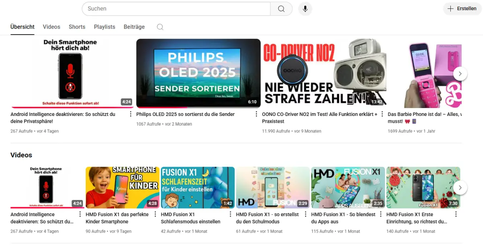Open the Erstellen create menu
The width and height of the screenshot is (483, 250).
point(462,8)
